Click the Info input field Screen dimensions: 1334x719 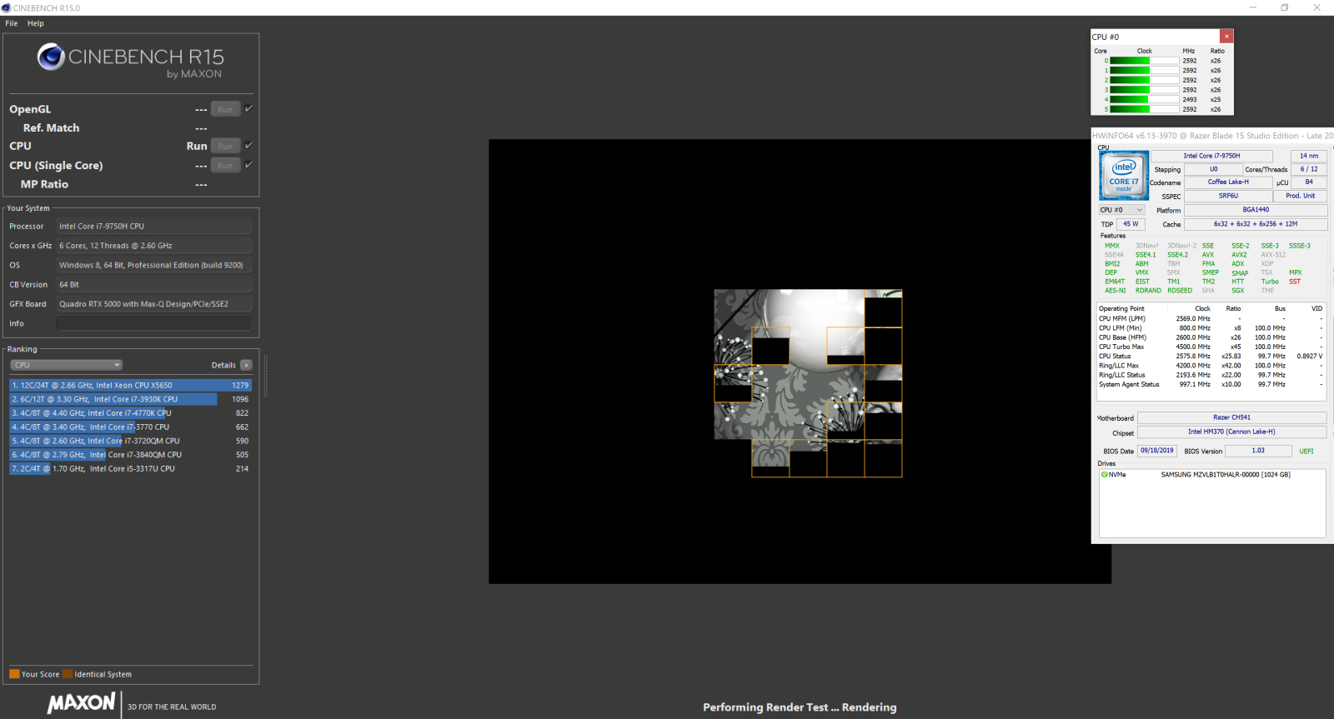pos(153,323)
